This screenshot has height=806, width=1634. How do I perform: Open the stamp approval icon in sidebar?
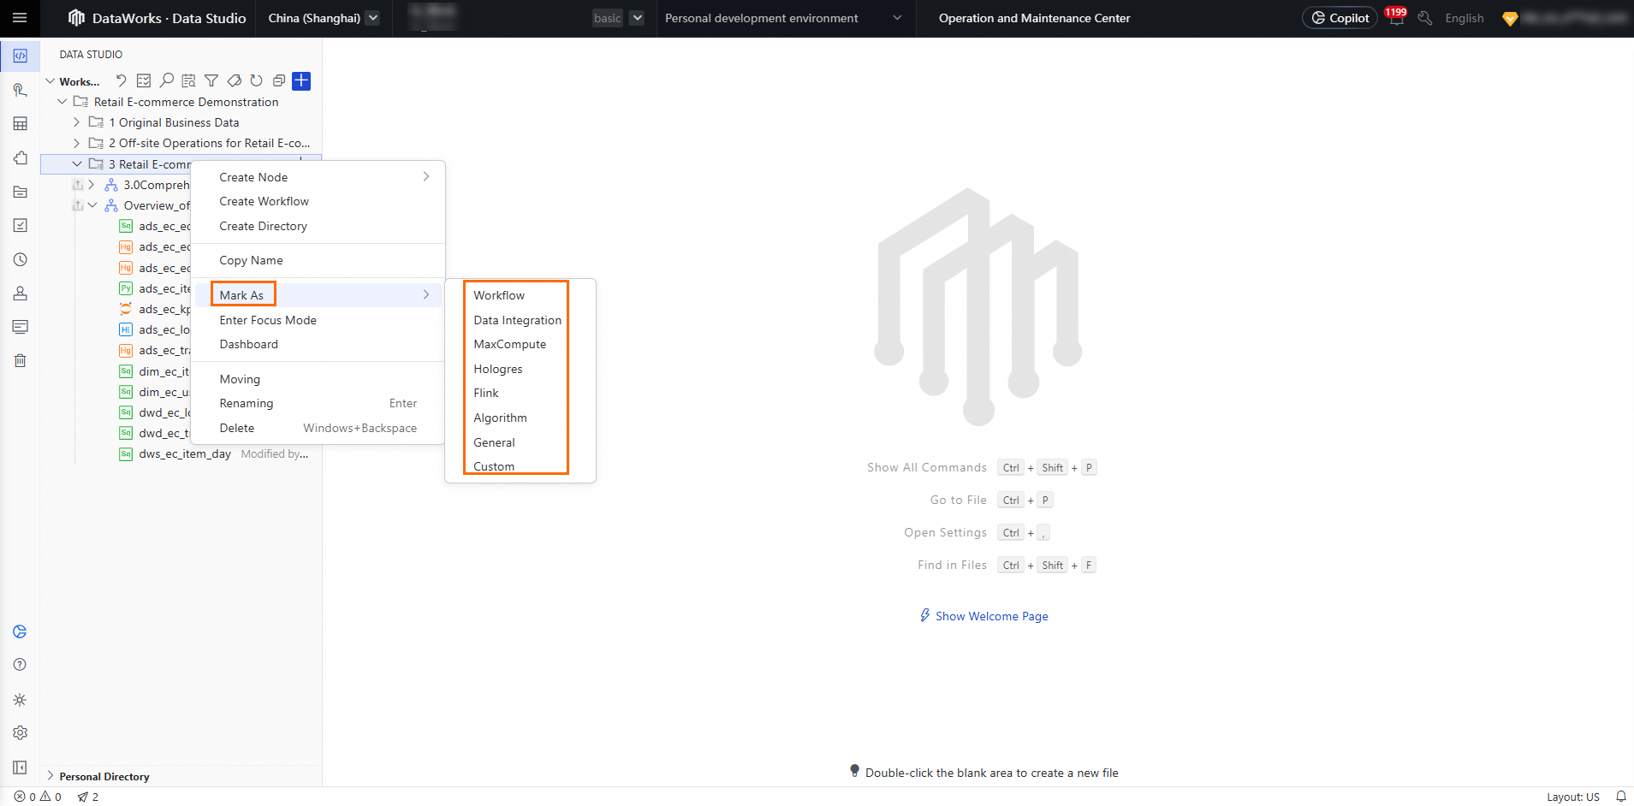point(21,293)
